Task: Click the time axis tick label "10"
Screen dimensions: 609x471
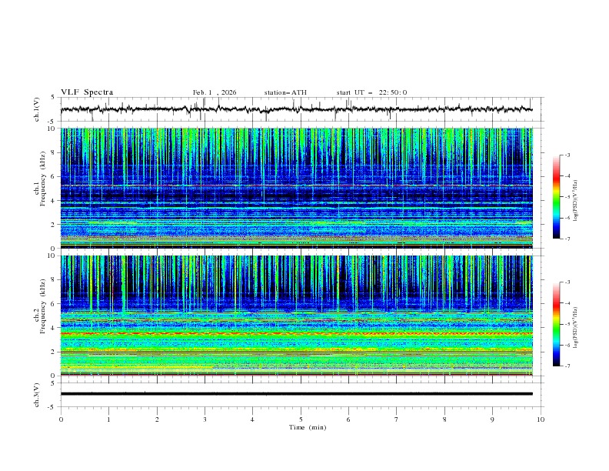Action: pos(541,419)
